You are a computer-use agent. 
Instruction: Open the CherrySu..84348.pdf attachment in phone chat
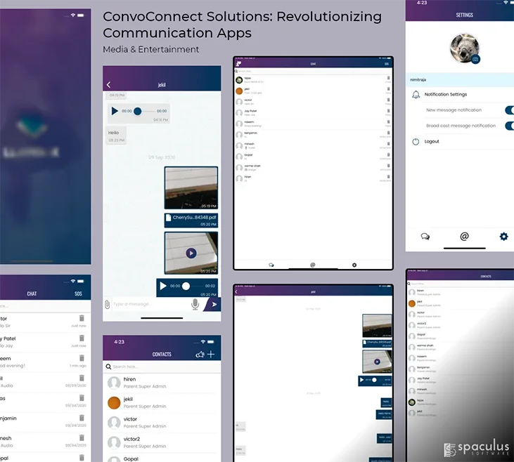[x=191, y=220]
